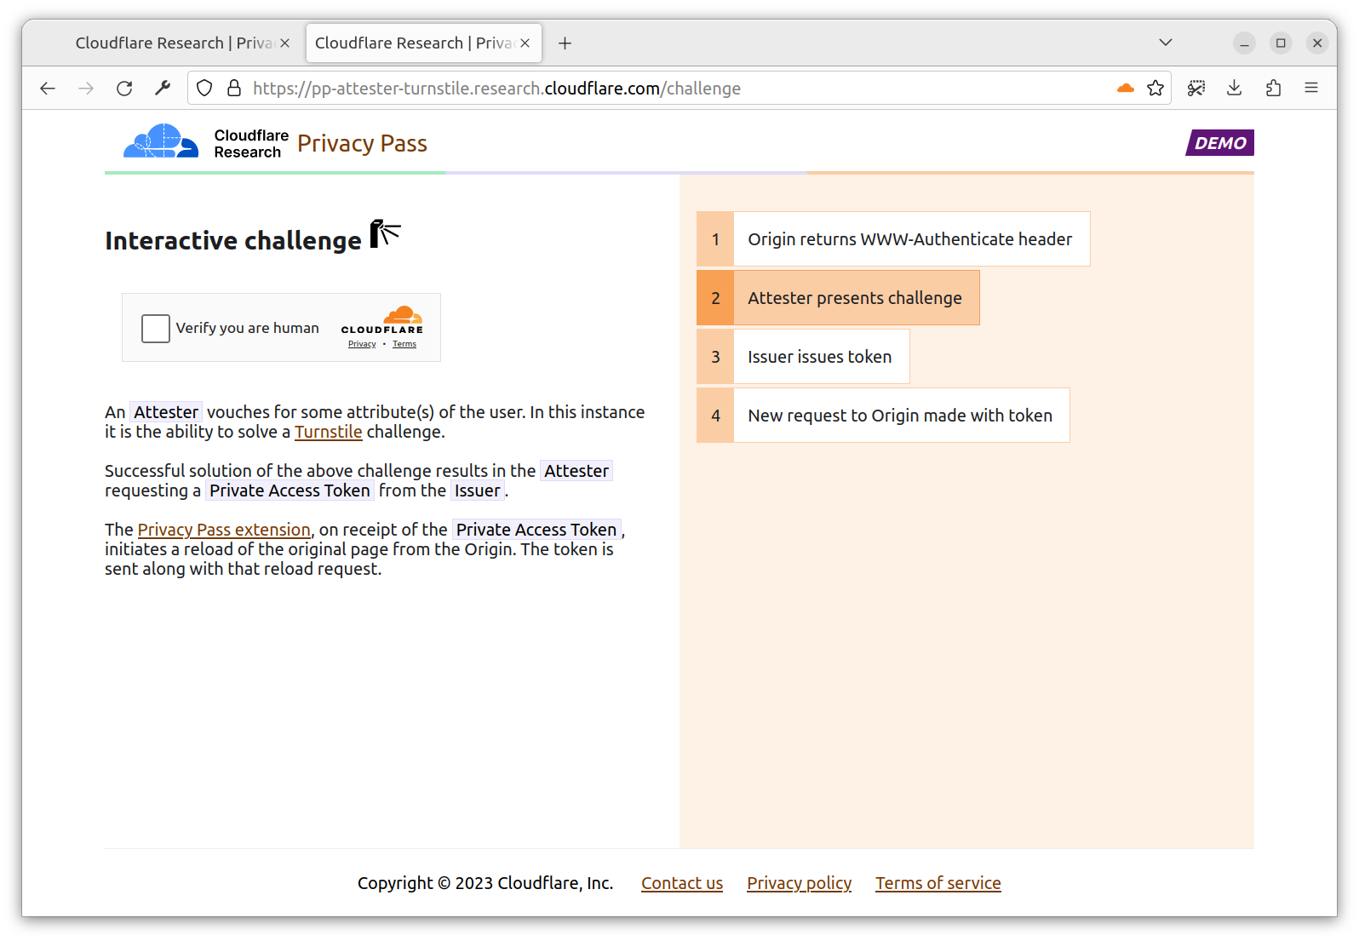This screenshot has width=1359, height=941.
Task: Open the Turnstile link
Action: point(329,432)
